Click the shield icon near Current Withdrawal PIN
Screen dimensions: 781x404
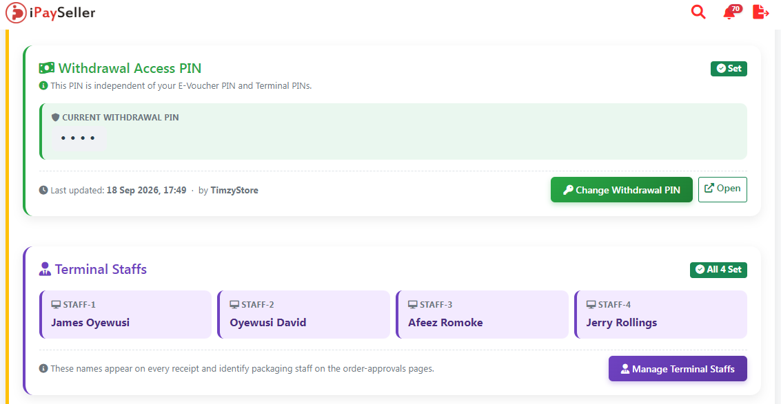point(56,118)
